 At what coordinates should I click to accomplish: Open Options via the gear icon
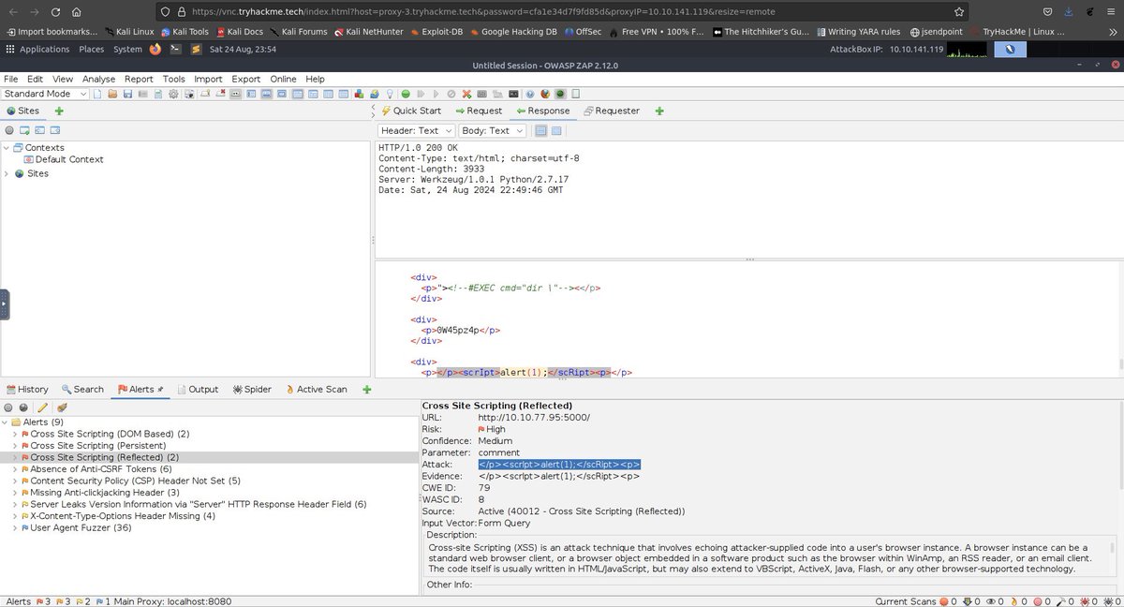click(x=173, y=94)
